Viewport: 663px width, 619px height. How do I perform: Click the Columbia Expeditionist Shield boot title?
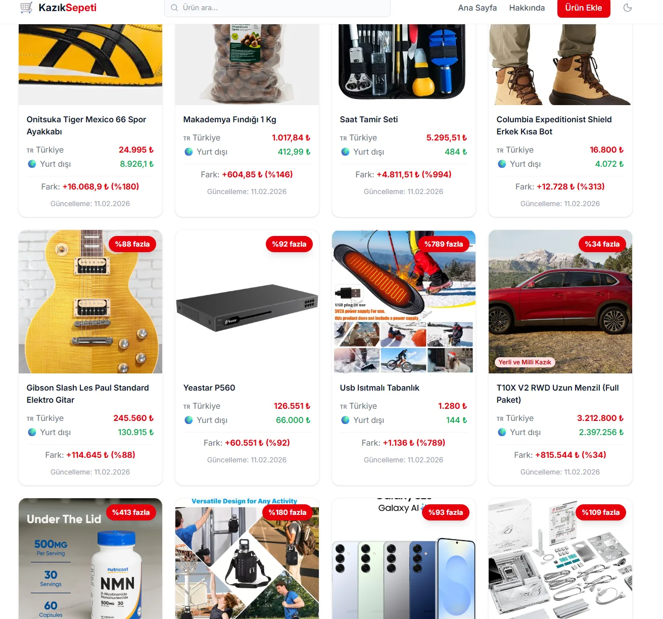[x=554, y=125]
